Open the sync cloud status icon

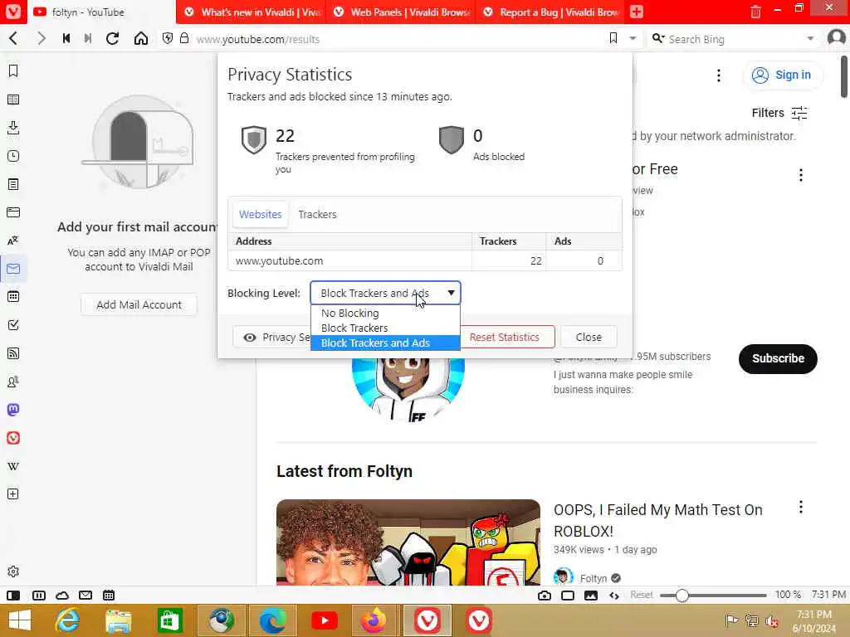click(x=62, y=596)
